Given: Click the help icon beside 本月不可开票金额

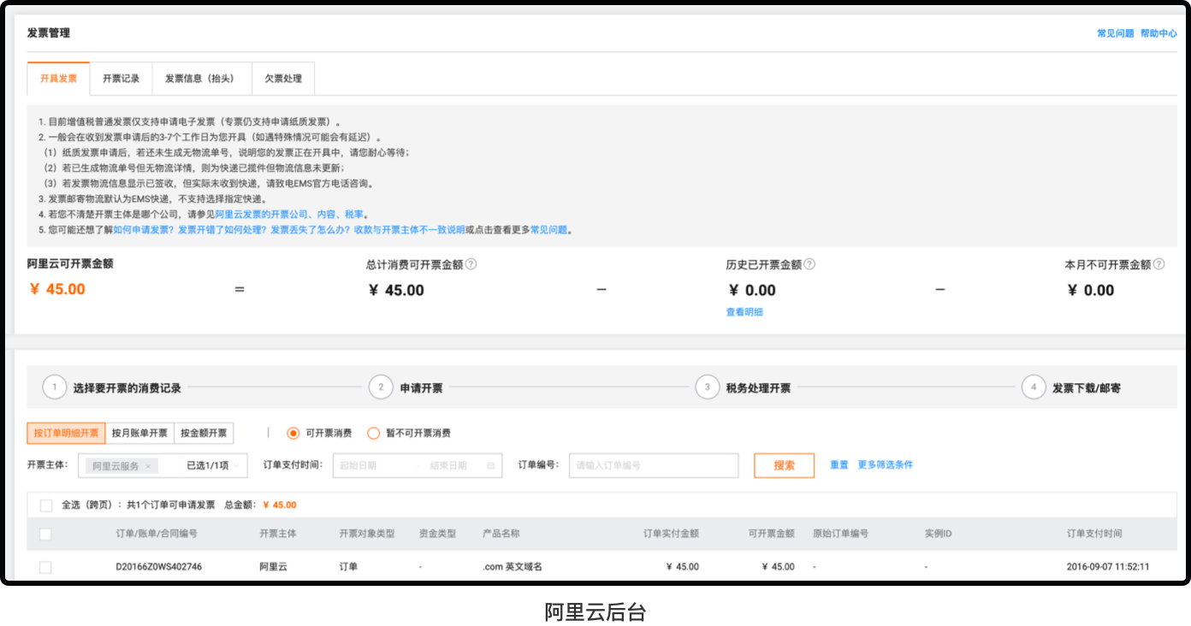Looking at the screenshot, I should 1158,264.
